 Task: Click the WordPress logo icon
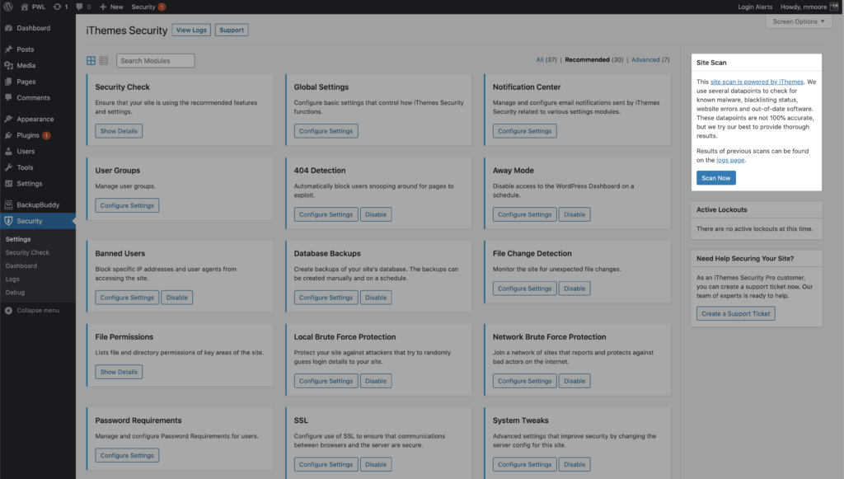click(8, 7)
